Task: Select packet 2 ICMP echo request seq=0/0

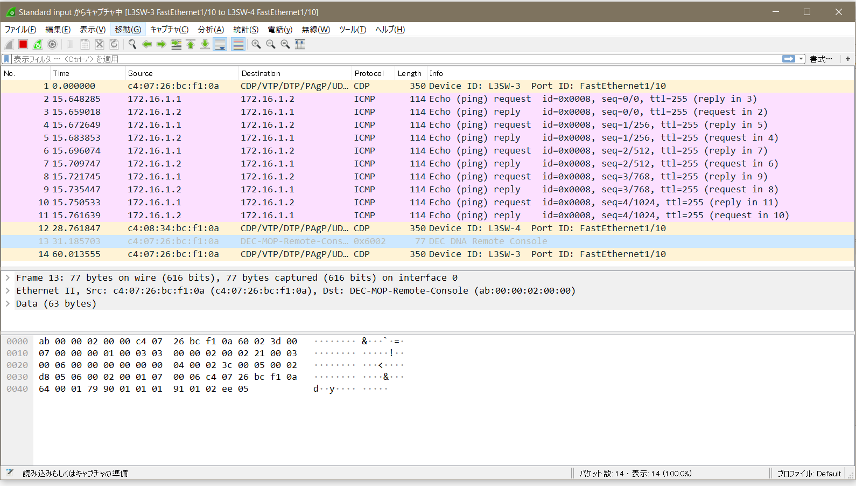Action: pyautogui.click(x=427, y=99)
